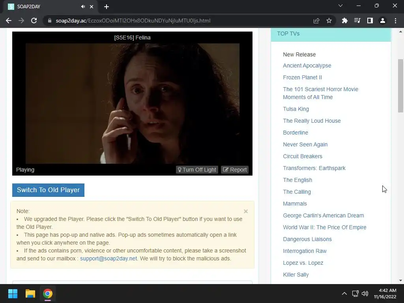Open Killer Sally link

[x=296, y=275]
